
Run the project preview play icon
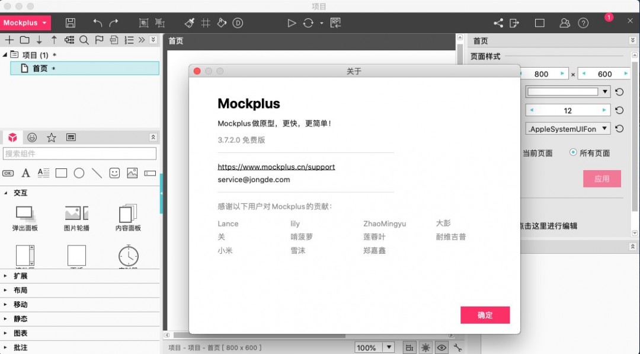(x=292, y=23)
